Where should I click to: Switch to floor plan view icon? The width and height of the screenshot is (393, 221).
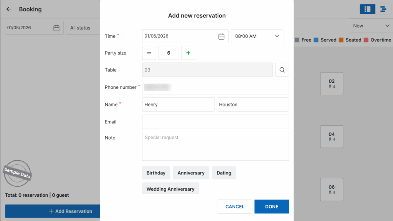coord(367,9)
